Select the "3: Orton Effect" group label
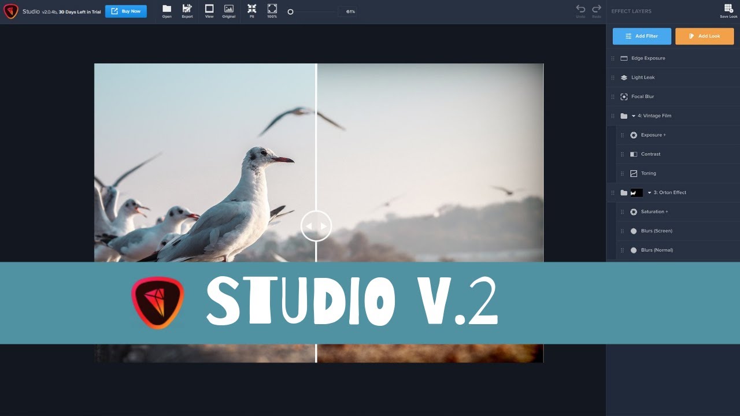 tap(670, 192)
